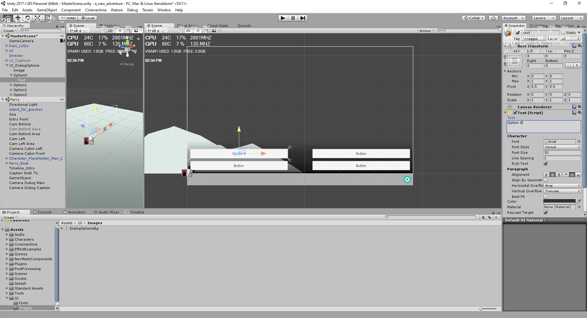The image size is (587, 318).
Task: Open the color eyedropper picker
Action: [x=579, y=202]
